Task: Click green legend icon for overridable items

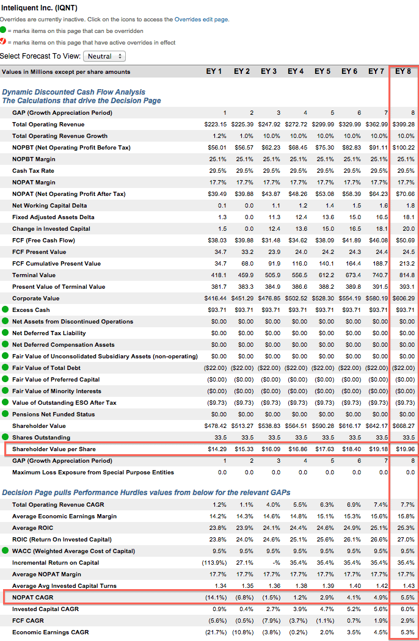Action: (x=3, y=30)
